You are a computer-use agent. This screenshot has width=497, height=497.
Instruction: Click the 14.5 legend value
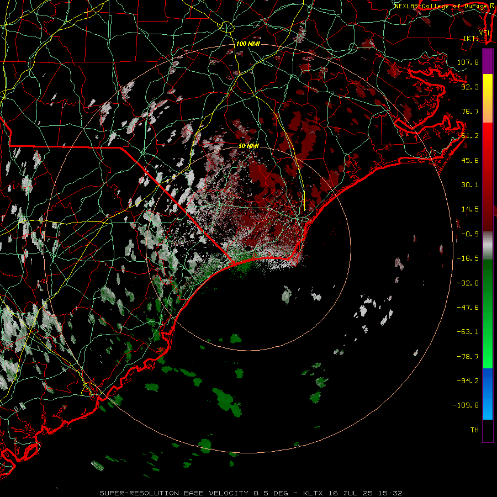[x=470, y=209]
